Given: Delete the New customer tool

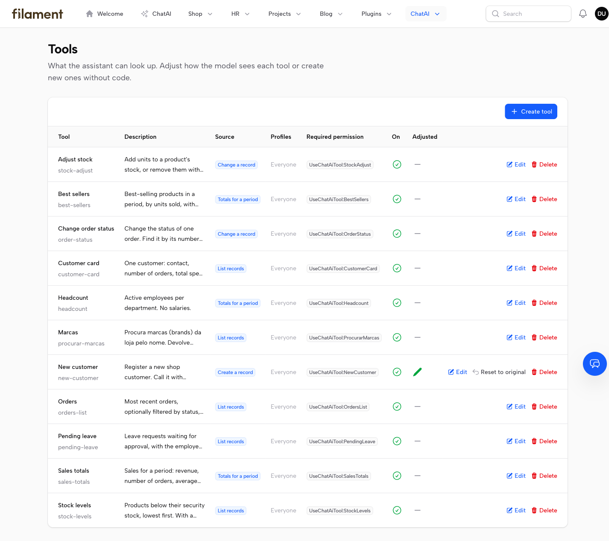Looking at the screenshot, I should tap(544, 372).
